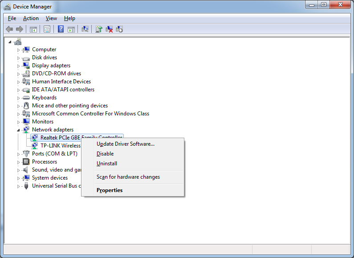Select the System devices label

click(x=50, y=178)
